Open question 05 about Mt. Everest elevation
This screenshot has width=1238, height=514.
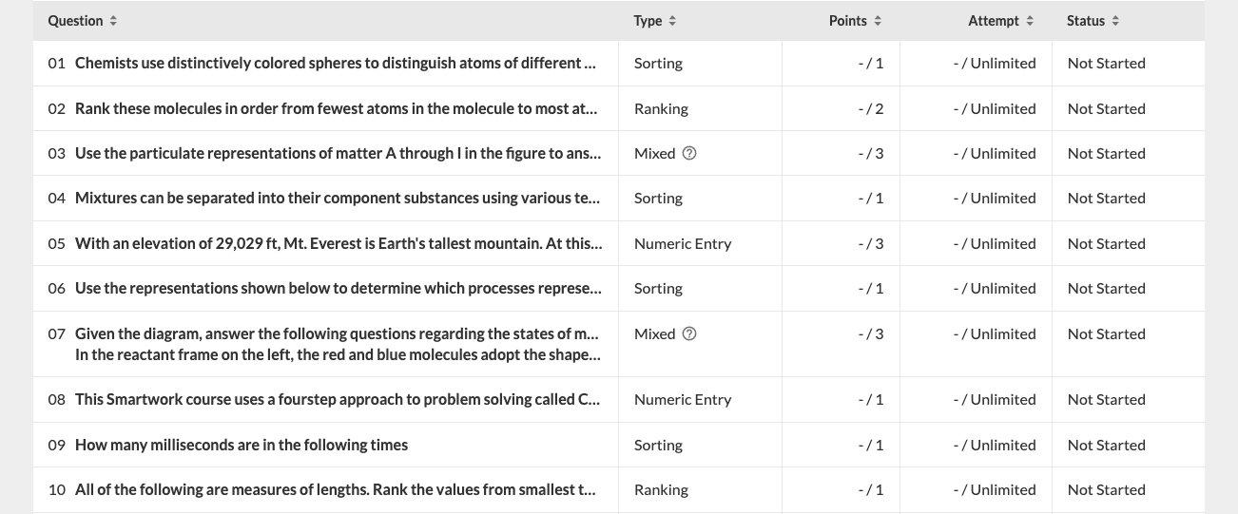(338, 244)
